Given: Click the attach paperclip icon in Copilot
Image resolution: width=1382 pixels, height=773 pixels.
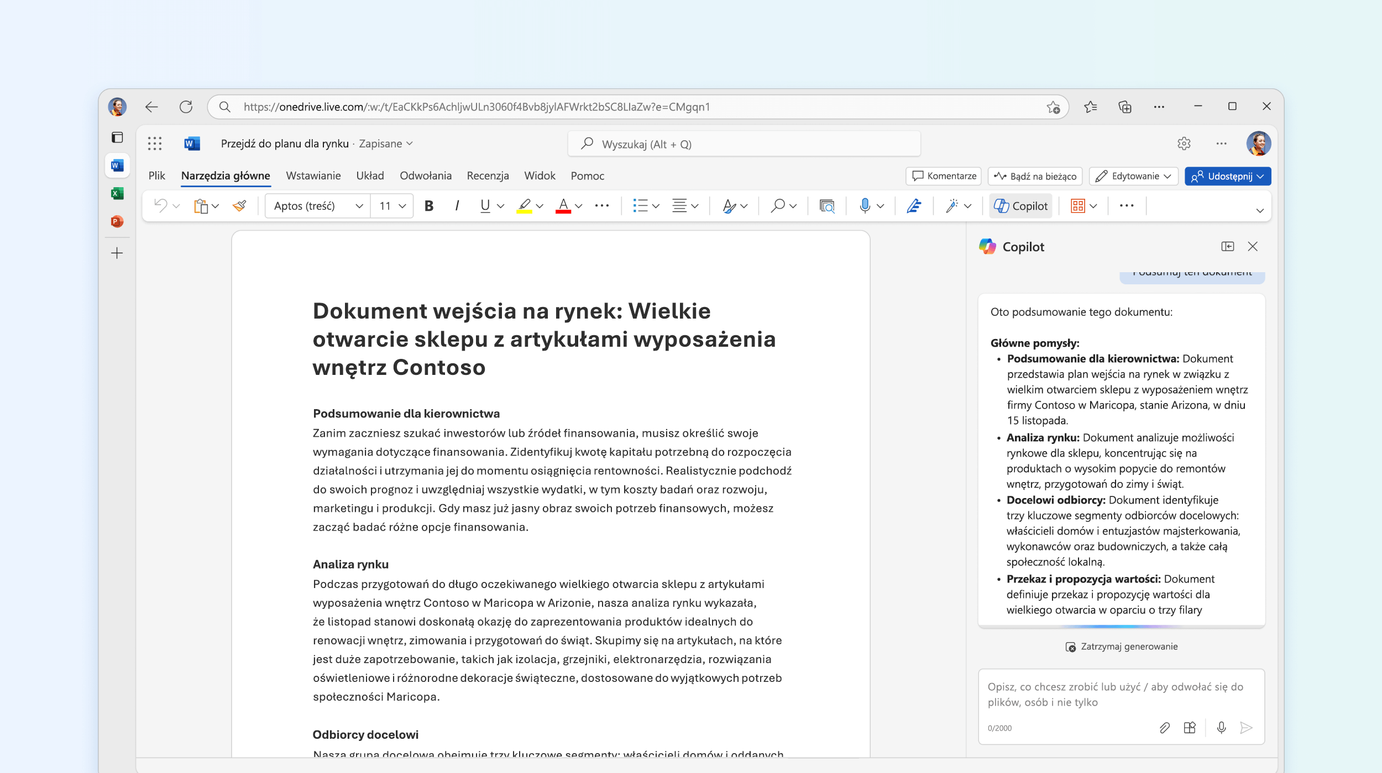Looking at the screenshot, I should [x=1164, y=728].
